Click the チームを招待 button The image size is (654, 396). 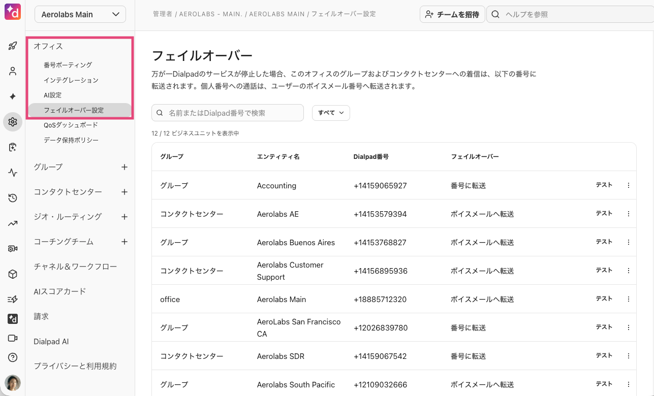pos(452,14)
